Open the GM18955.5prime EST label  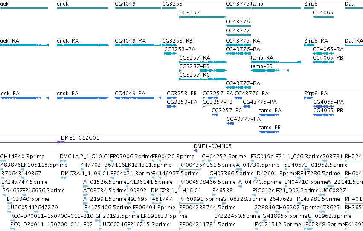click(285, 216)
